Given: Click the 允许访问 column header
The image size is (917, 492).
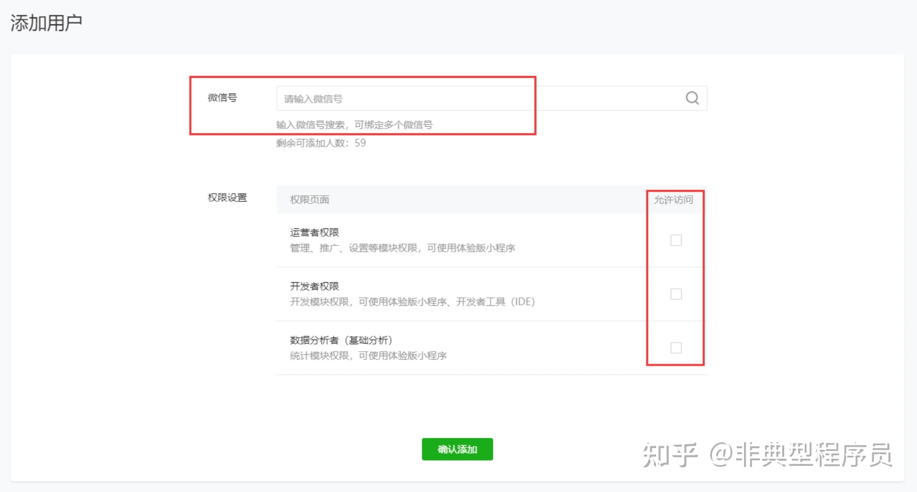Looking at the screenshot, I should (x=674, y=199).
